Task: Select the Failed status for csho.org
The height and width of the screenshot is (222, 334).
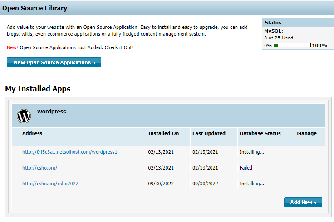Action: coord(246,168)
